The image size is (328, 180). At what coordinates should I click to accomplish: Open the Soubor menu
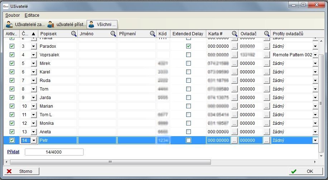[13, 15]
